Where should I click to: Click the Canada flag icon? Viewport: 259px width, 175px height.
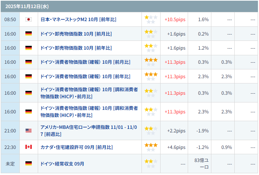[29, 147]
